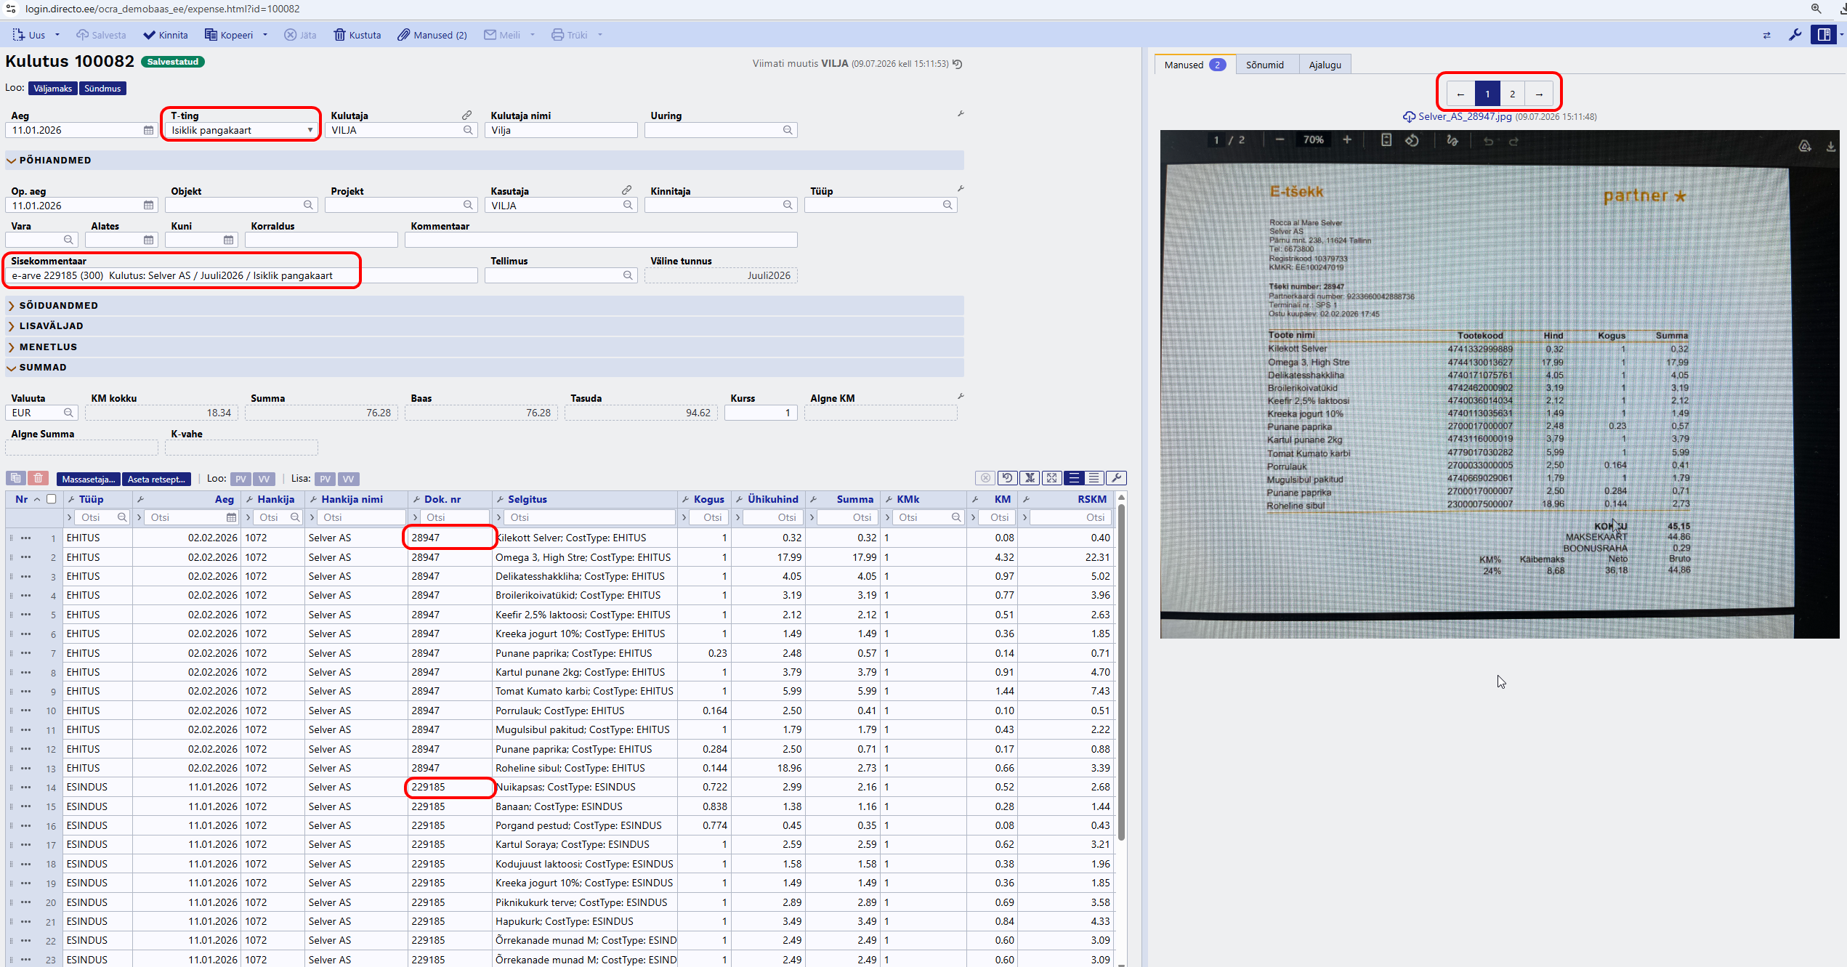The height and width of the screenshot is (967, 1847).
Task: Click the fullscreen expand table icon
Action: (1051, 478)
